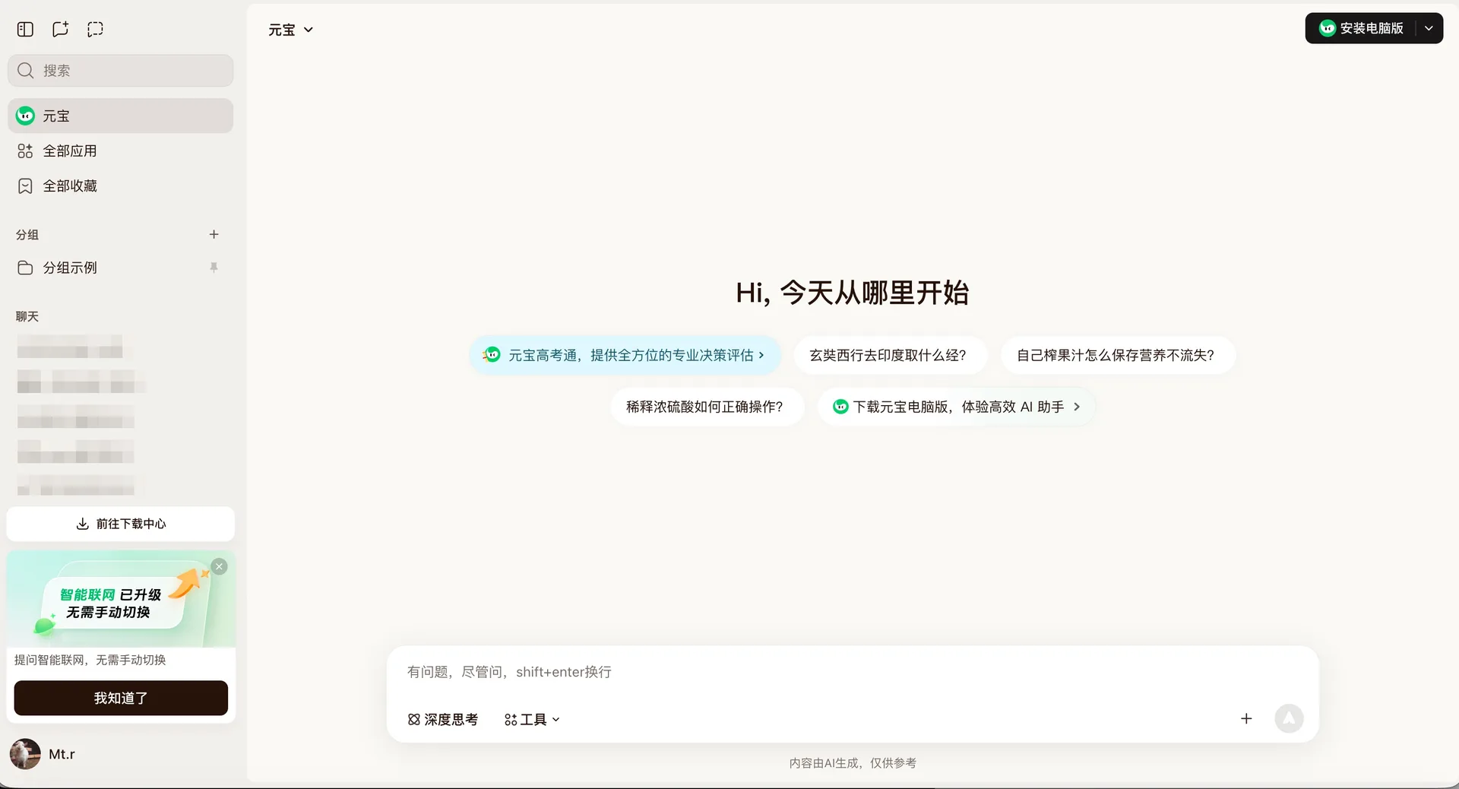Image resolution: width=1459 pixels, height=789 pixels.
Task: Click the dashed-square screenshot icon in sidebar header
Action: pos(95,30)
